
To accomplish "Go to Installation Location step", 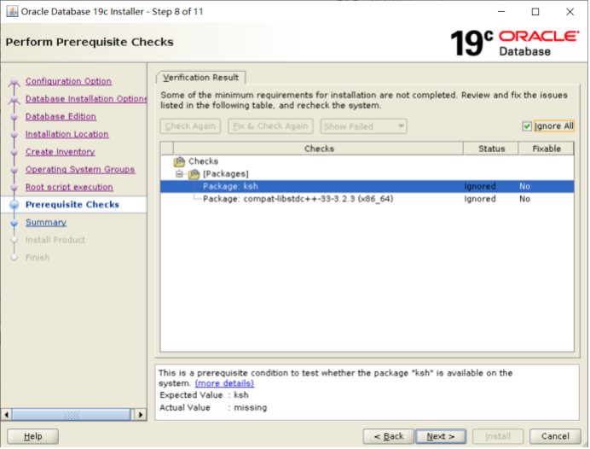I will click(67, 135).
